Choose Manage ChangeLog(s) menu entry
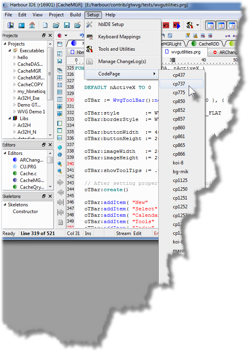The image size is (252, 354). tap(123, 61)
